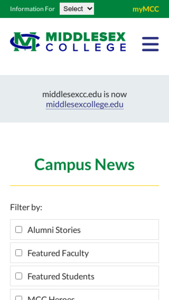Tick the Alumni Stories checkbox
Screen dimensions: 169x300
click(x=19, y=230)
